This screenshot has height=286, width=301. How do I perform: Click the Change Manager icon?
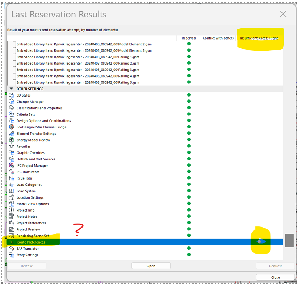pyautogui.click(x=12, y=102)
